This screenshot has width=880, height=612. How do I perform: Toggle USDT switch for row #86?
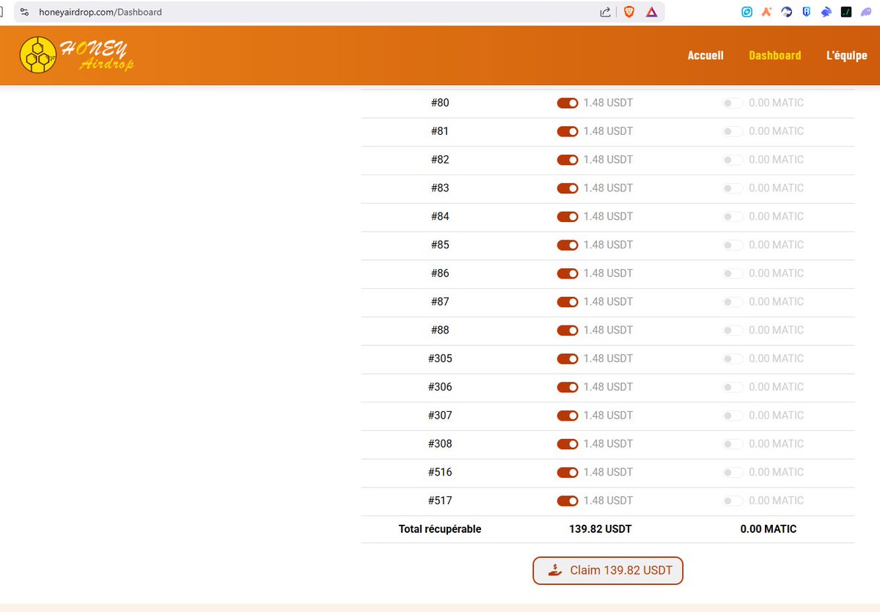point(568,273)
